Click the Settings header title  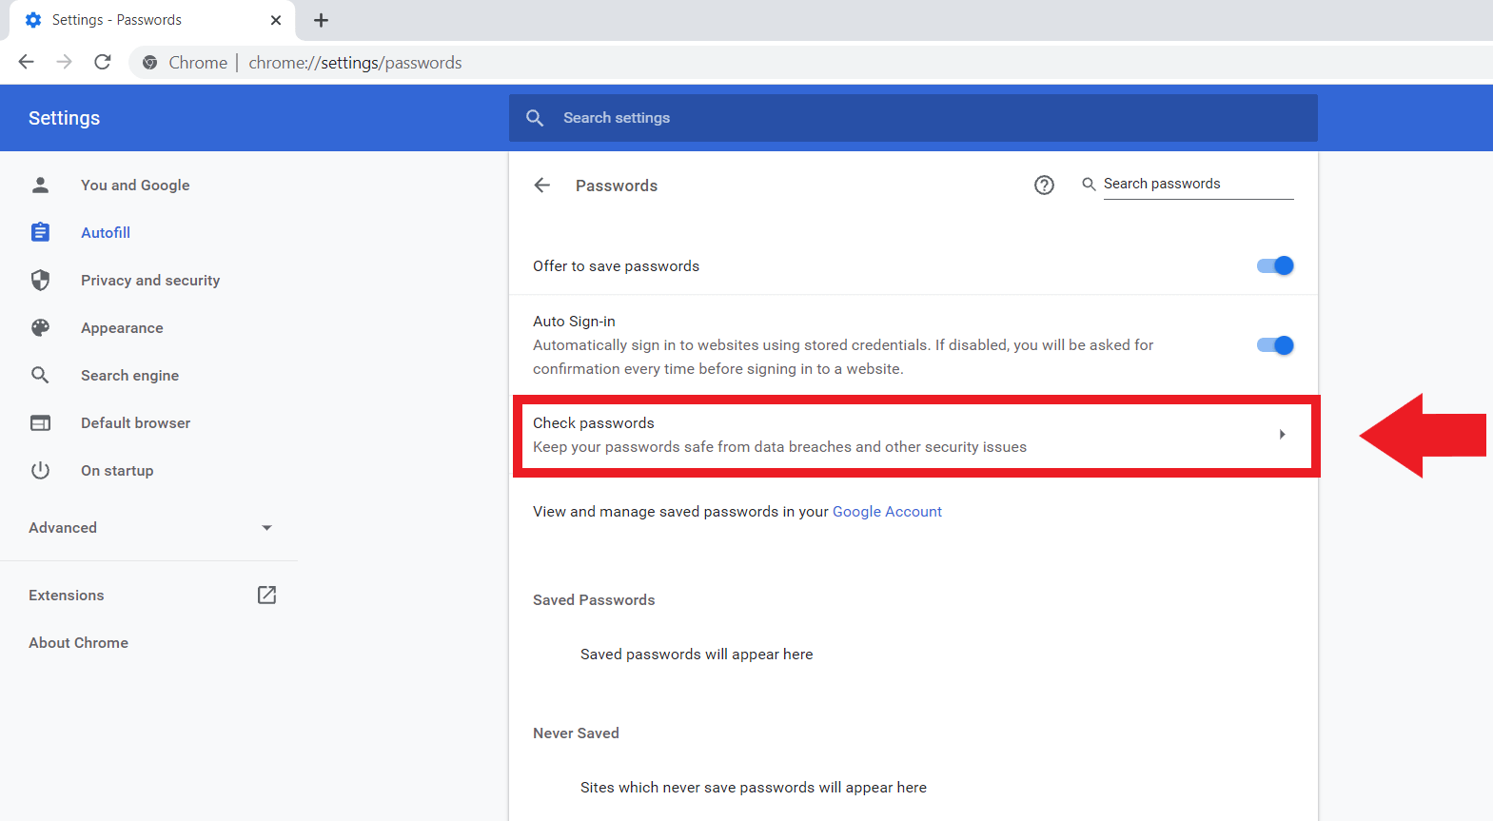[64, 118]
